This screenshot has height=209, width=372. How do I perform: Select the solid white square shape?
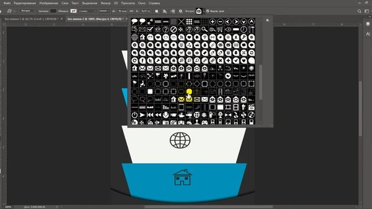pyautogui.click(x=150, y=92)
